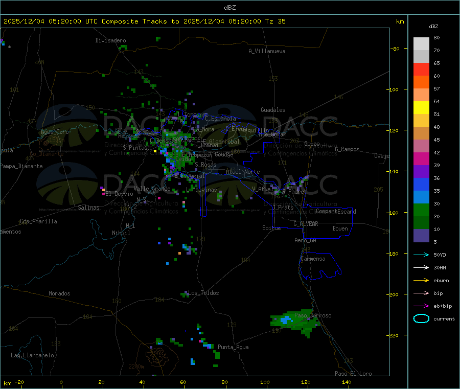Click the Atuel_Norte map label
The width and height of the screenshot is (460, 389).
click(243, 172)
